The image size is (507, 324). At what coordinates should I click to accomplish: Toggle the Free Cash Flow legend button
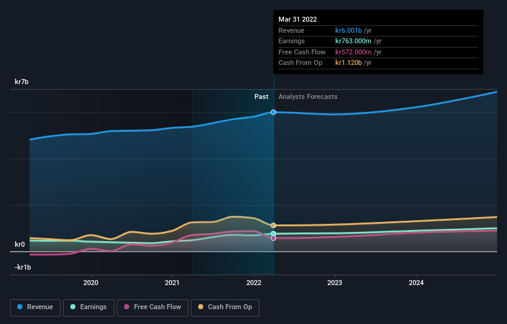153,307
